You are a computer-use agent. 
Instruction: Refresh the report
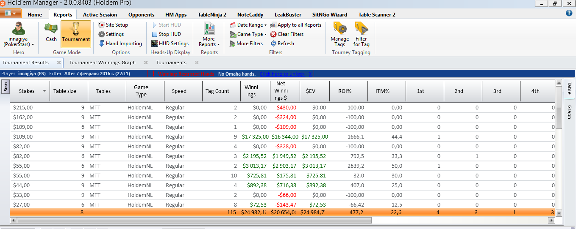(282, 44)
